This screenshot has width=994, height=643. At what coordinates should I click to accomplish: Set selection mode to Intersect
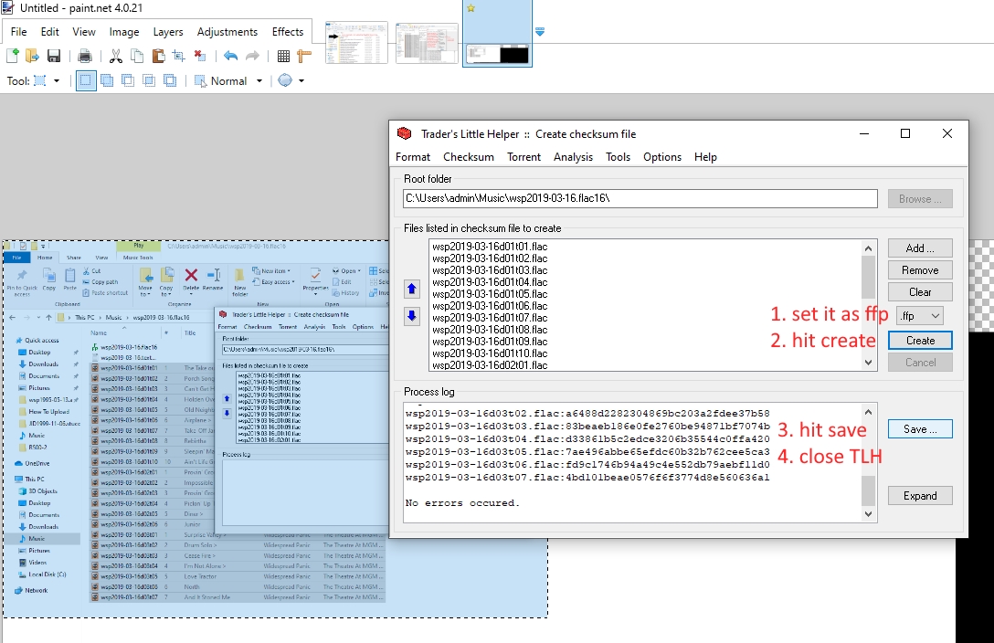point(149,81)
